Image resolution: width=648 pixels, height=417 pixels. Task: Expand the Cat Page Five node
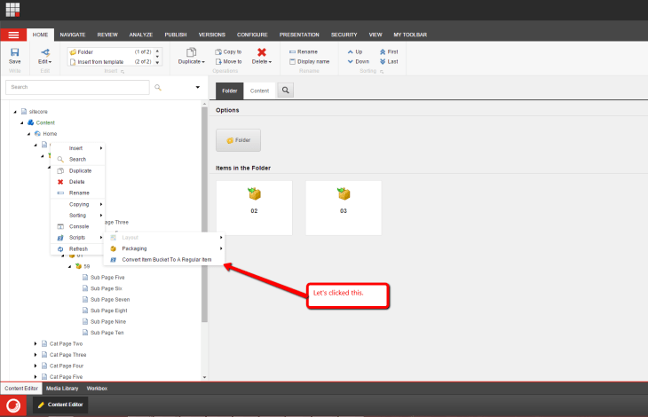36,377
